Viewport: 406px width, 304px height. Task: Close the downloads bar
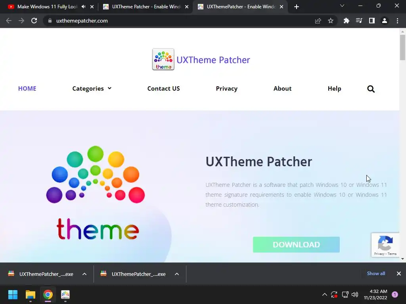[399, 274]
